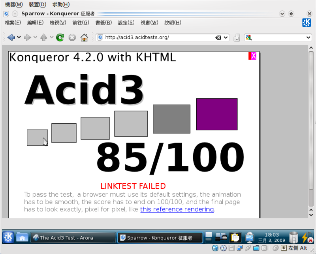
Task: Click the magenta X box in the page
Action: pos(253,56)
